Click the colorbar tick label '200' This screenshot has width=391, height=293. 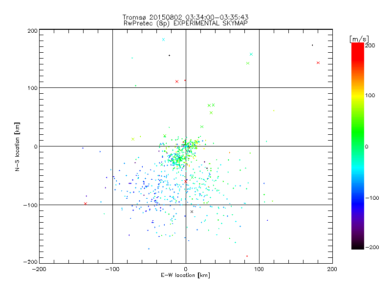point(370,45)
